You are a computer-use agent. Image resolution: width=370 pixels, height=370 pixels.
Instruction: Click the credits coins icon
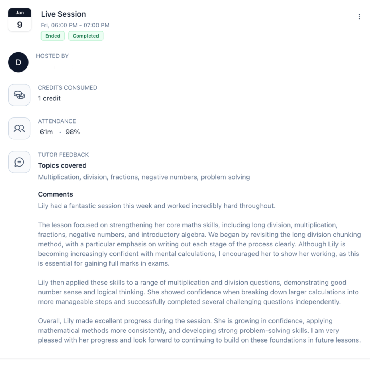(x=20, y=95)
